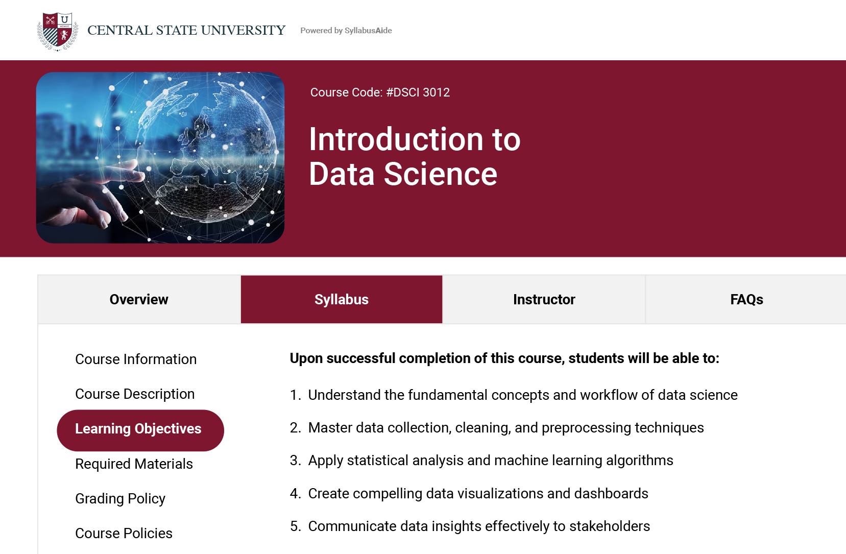Viewport: 846px width, 554px height.
Task: Click the Central State University name
Action: pyautogui.click(x=186, y=31)
